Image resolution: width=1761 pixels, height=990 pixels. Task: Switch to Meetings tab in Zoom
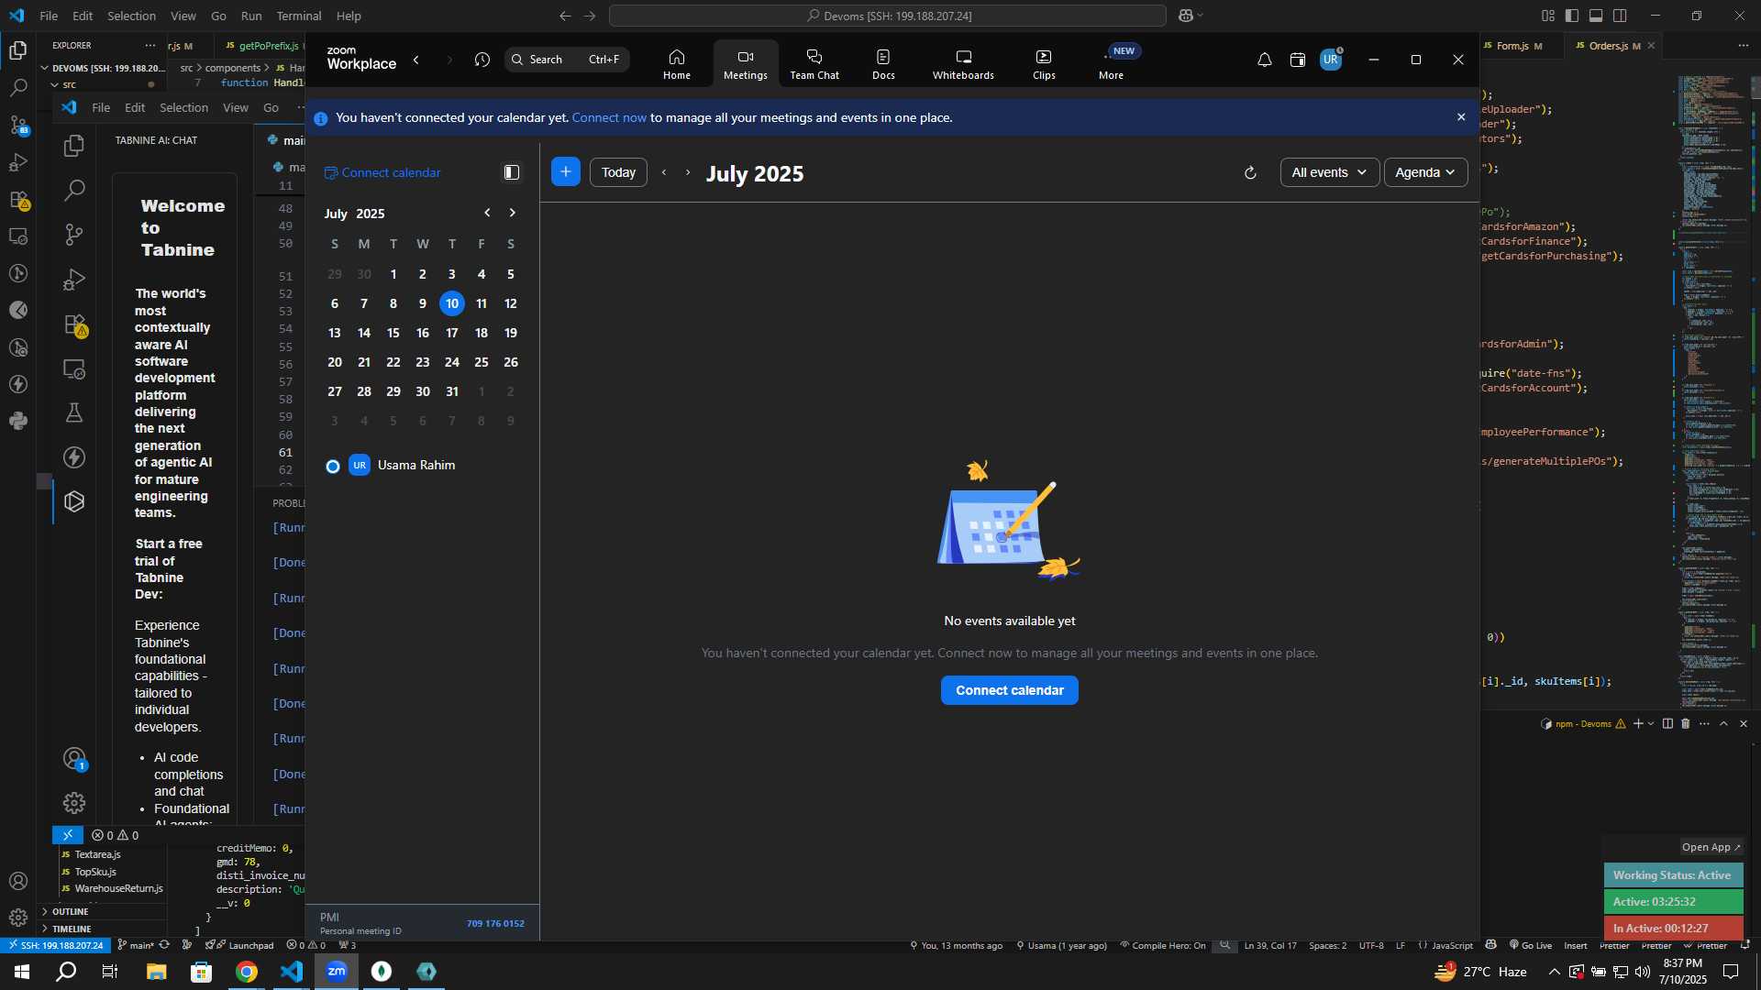click(745, 64)
